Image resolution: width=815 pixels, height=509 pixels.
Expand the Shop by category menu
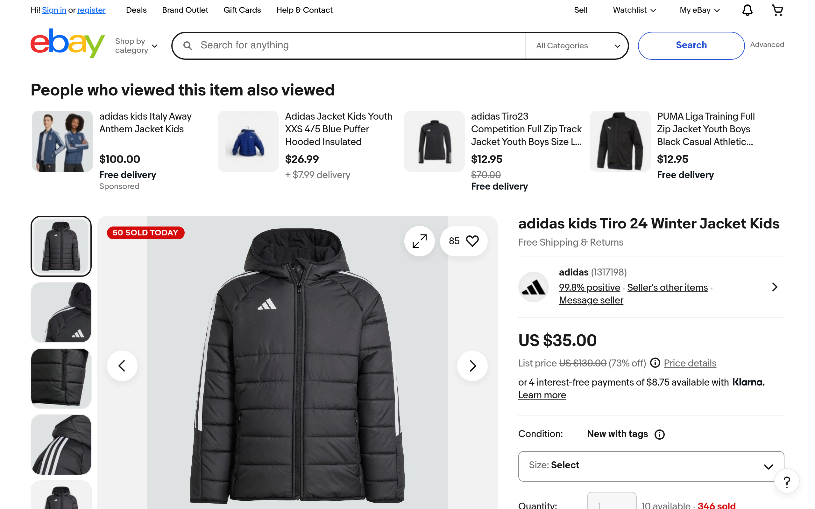pyautogui.click(x=136, y=46)
